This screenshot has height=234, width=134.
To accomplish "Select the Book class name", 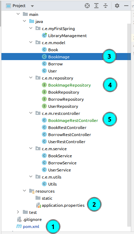I will (53, 50).
